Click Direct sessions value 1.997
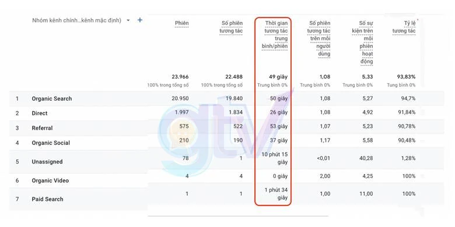Viewport: 455px width, 227px height. [x=181, y=112]
